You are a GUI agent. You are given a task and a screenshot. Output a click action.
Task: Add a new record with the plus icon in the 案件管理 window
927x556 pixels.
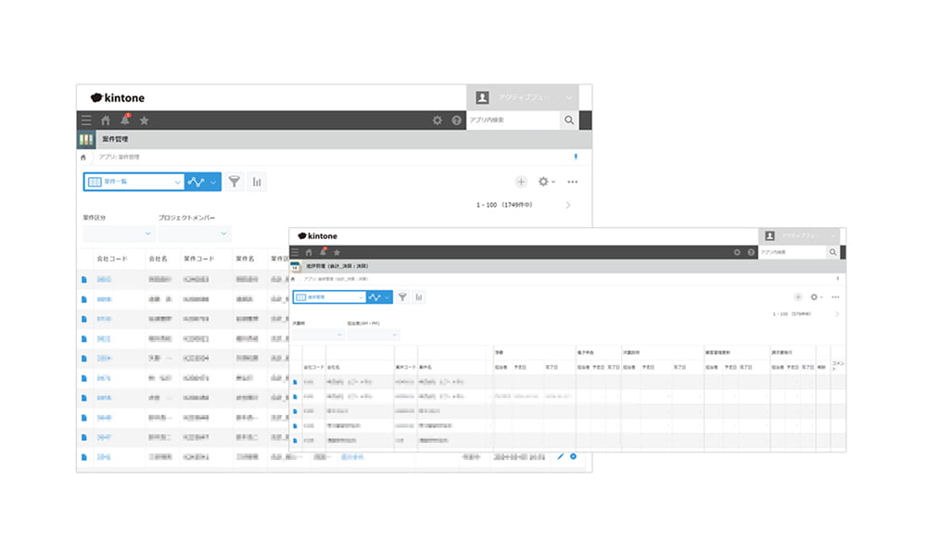click(521, 182)
